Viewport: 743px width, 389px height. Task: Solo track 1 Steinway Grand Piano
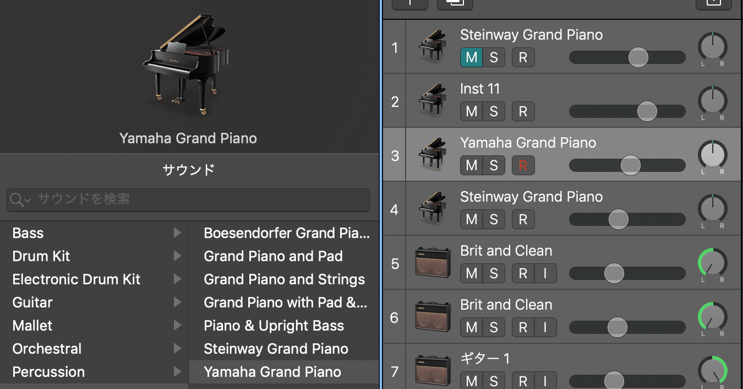coord(494,57)
